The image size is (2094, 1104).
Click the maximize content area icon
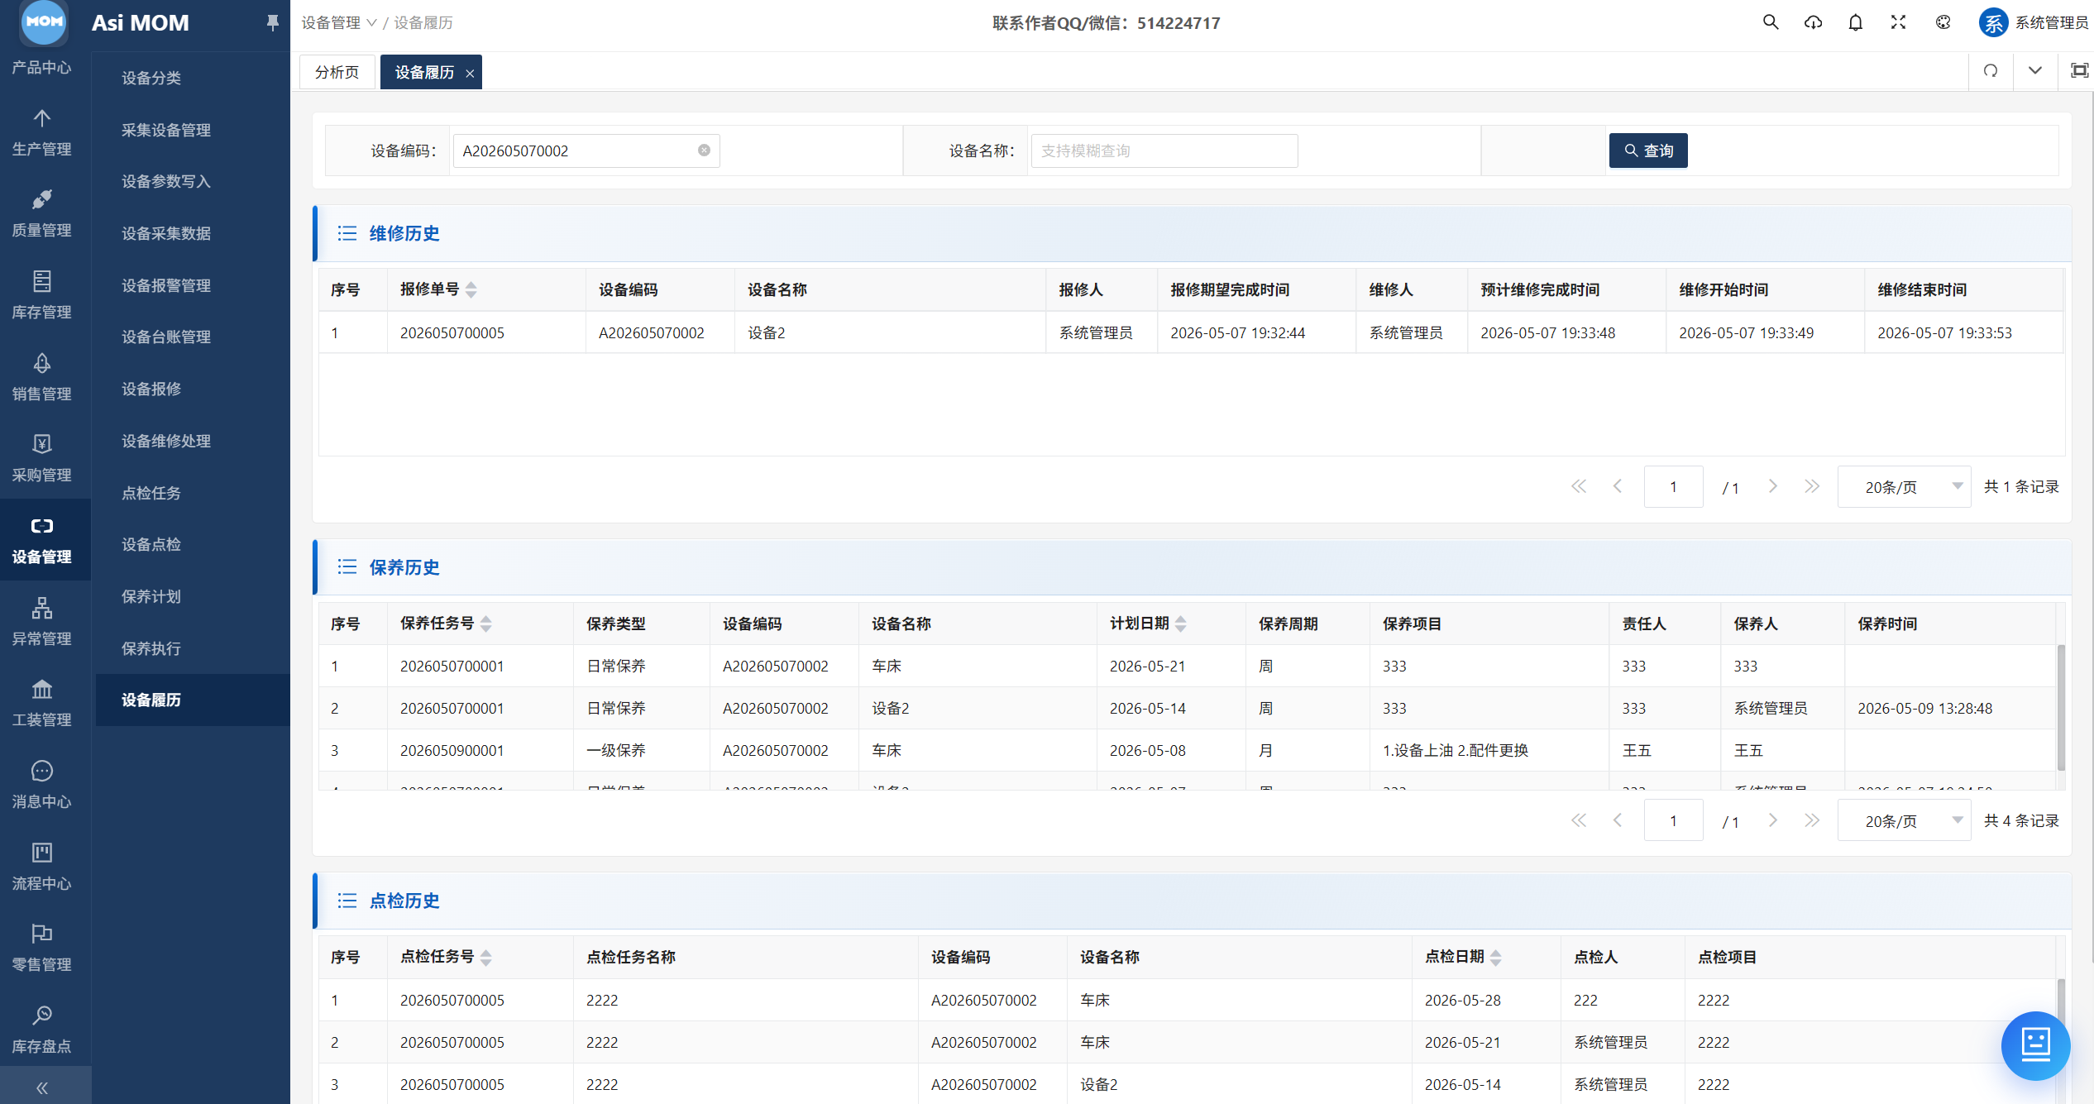[2078, 71]
